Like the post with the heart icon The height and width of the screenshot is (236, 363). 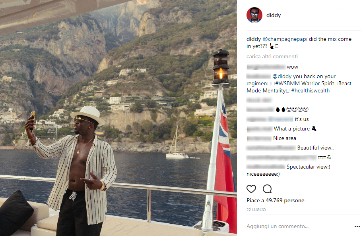pos(251,189)
